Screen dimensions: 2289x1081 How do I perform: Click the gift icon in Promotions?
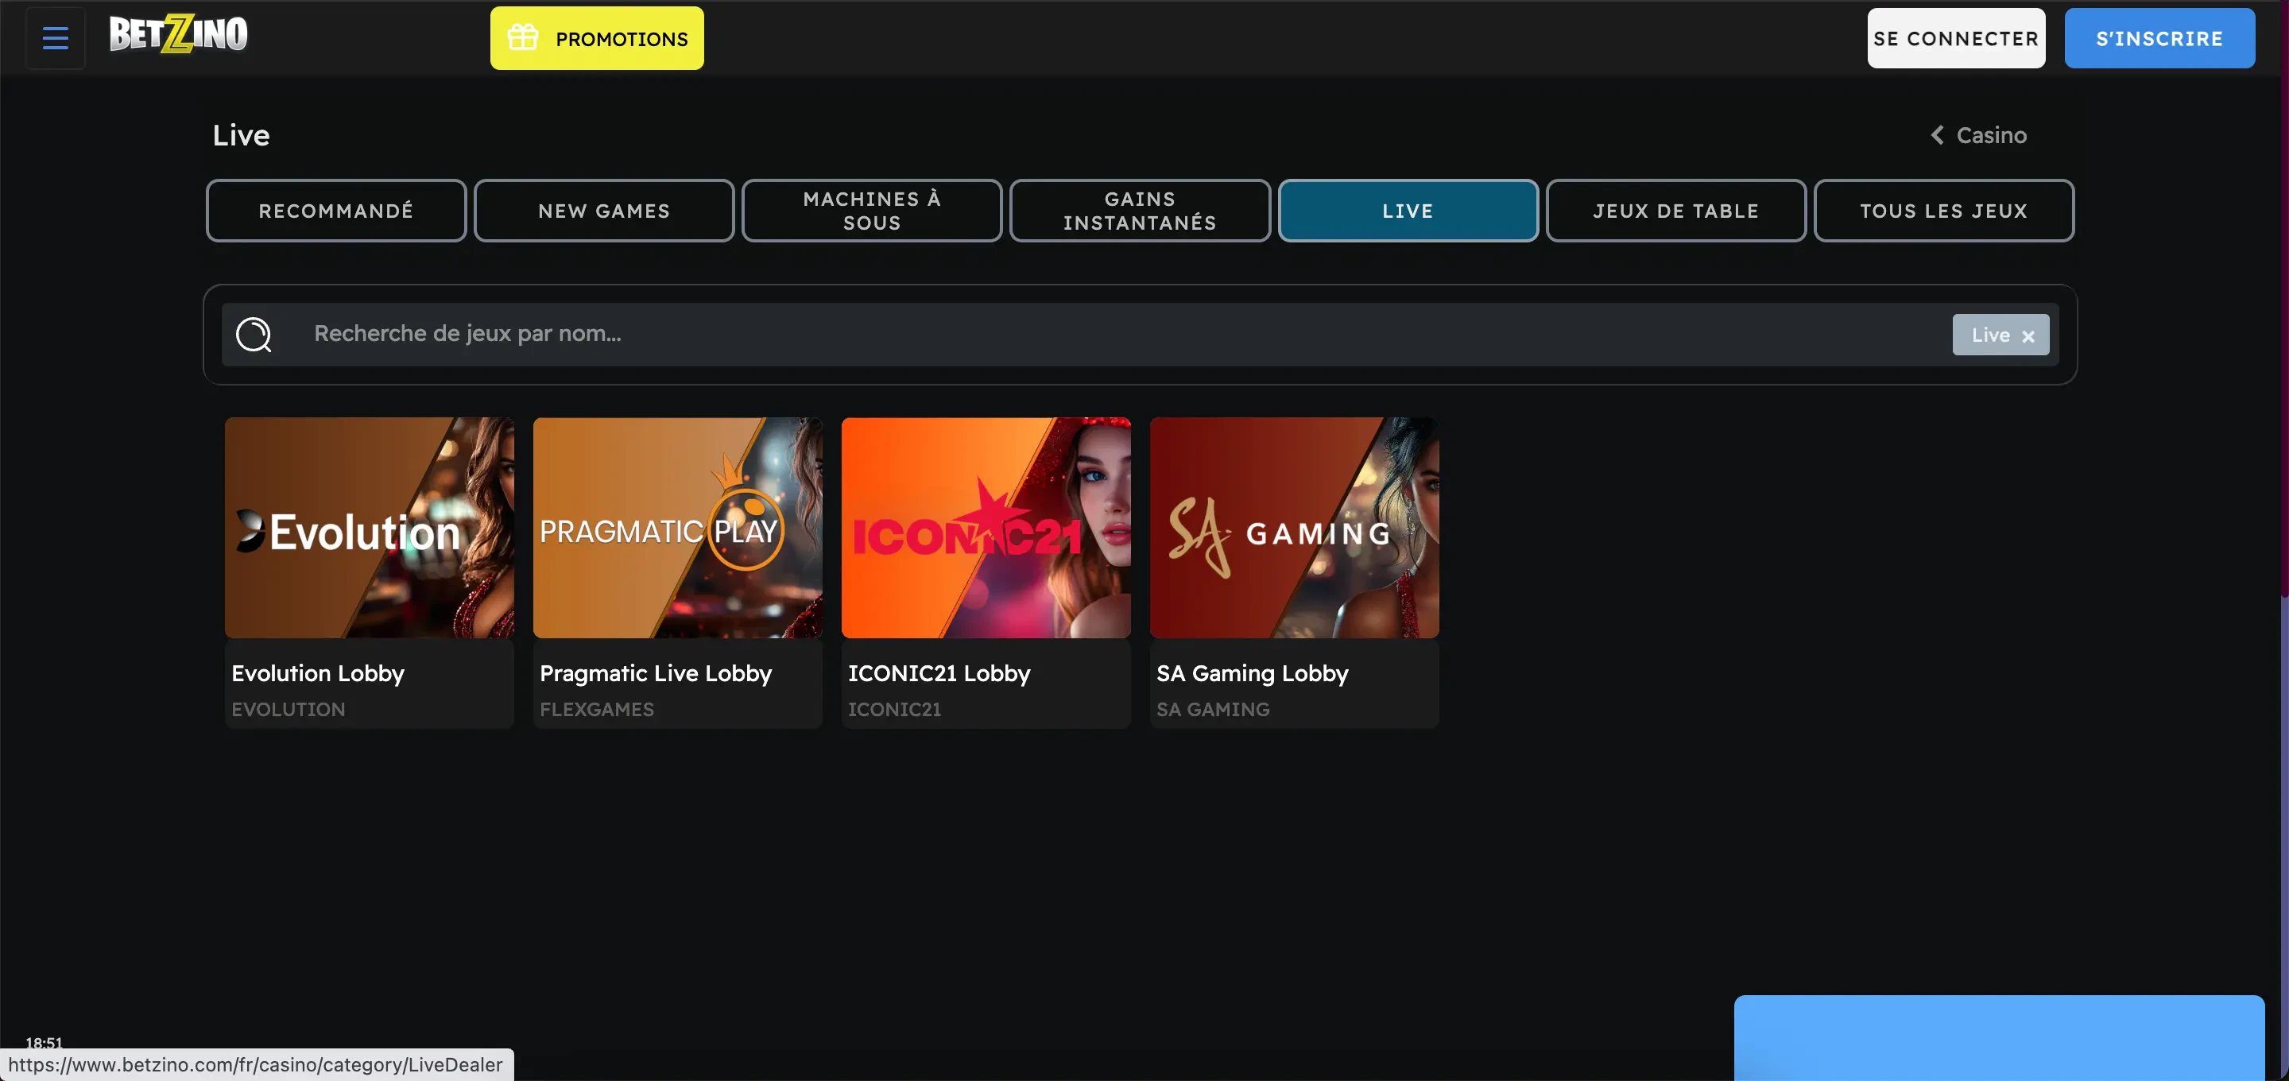[522, 38]
